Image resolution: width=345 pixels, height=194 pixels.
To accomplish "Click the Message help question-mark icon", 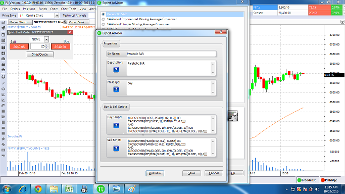I will [116, 89].
